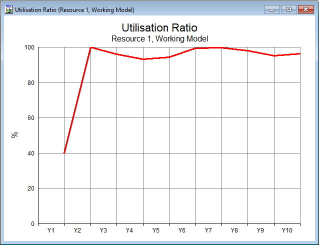Select the Y9 axis label
This screenshot has height=245, width=319.
point(260,230)
